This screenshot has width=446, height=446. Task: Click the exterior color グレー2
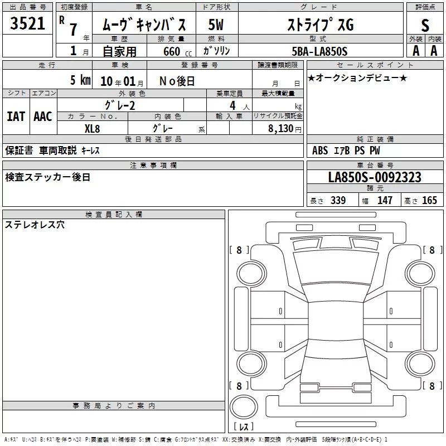pos(120,105)
